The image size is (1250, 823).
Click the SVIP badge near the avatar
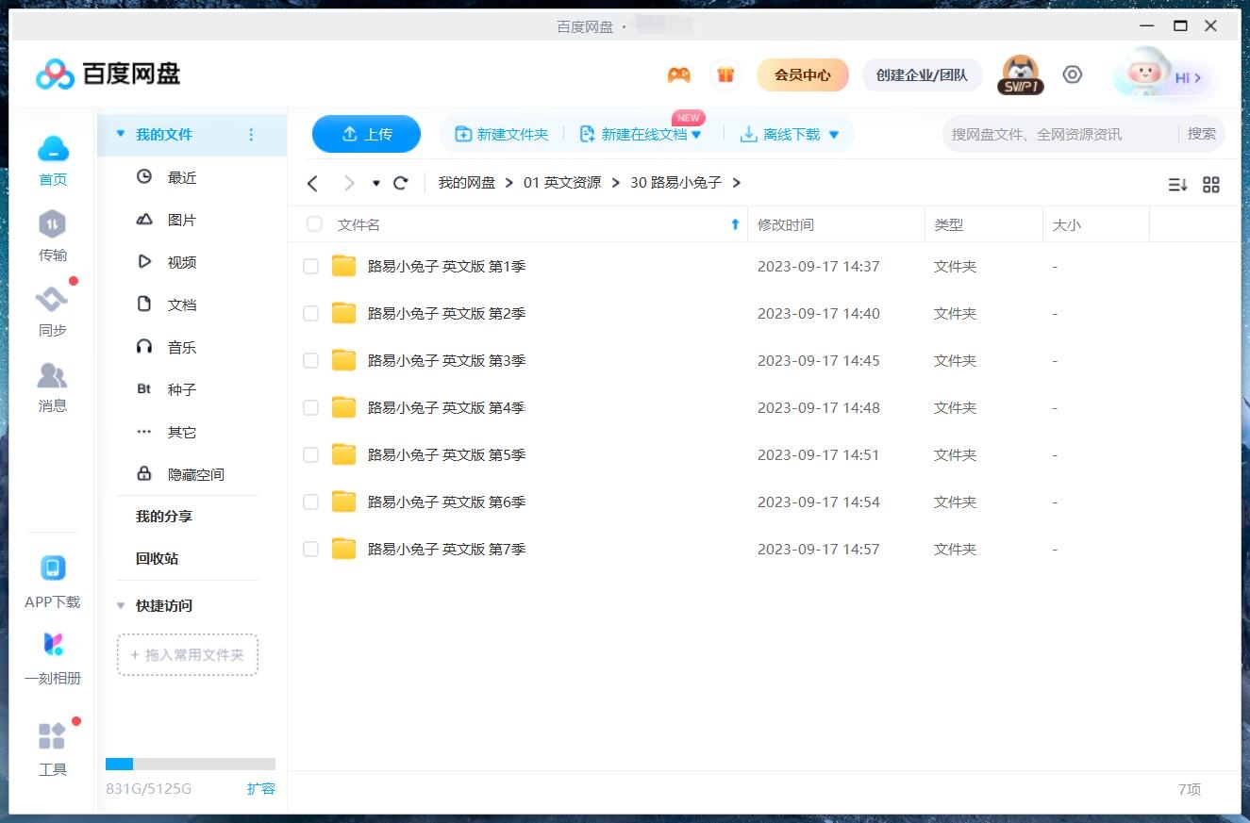click(x=1020, y=88)
